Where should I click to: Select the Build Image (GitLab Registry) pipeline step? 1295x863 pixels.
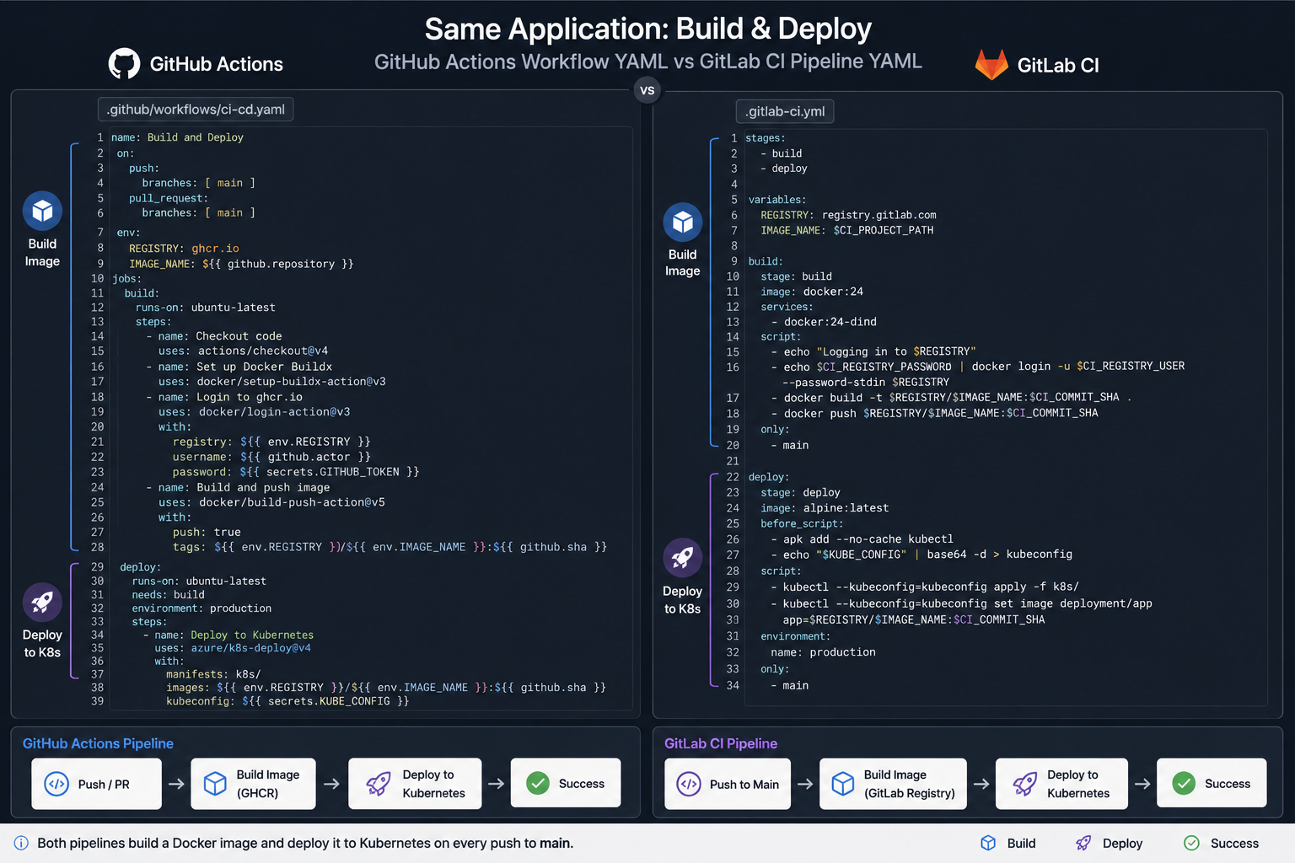pyautogui.click(x=892, y=784)
